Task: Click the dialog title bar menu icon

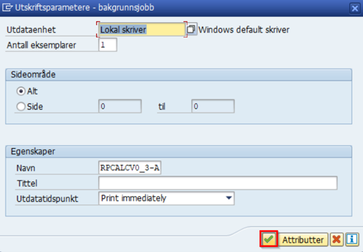Action: pos(7,7)
